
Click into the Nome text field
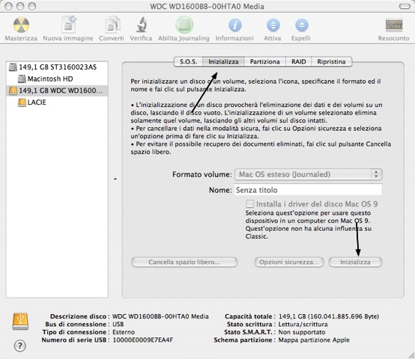click(x=308, y=190)
